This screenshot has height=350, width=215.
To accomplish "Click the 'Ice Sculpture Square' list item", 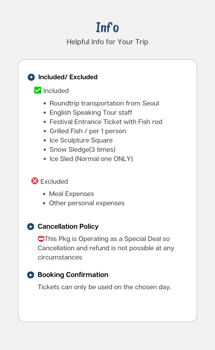I will click(81, 140).
